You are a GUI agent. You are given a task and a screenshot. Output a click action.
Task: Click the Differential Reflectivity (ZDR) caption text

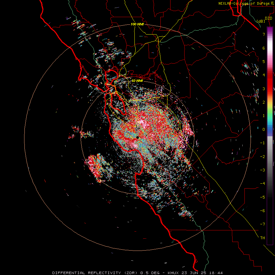point(137,273)
